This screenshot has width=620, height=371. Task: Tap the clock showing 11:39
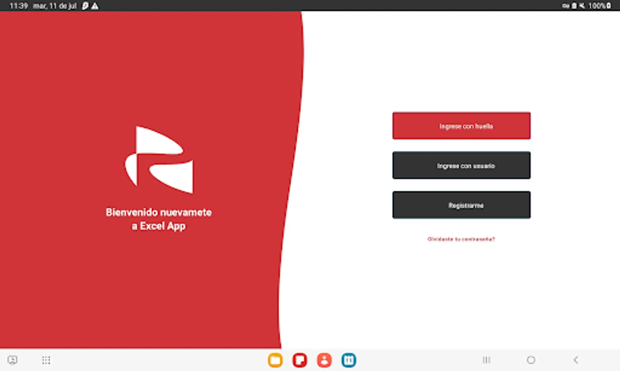(19, 6)
